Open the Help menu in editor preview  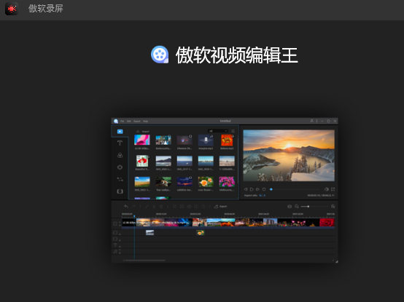pos(146,121)
